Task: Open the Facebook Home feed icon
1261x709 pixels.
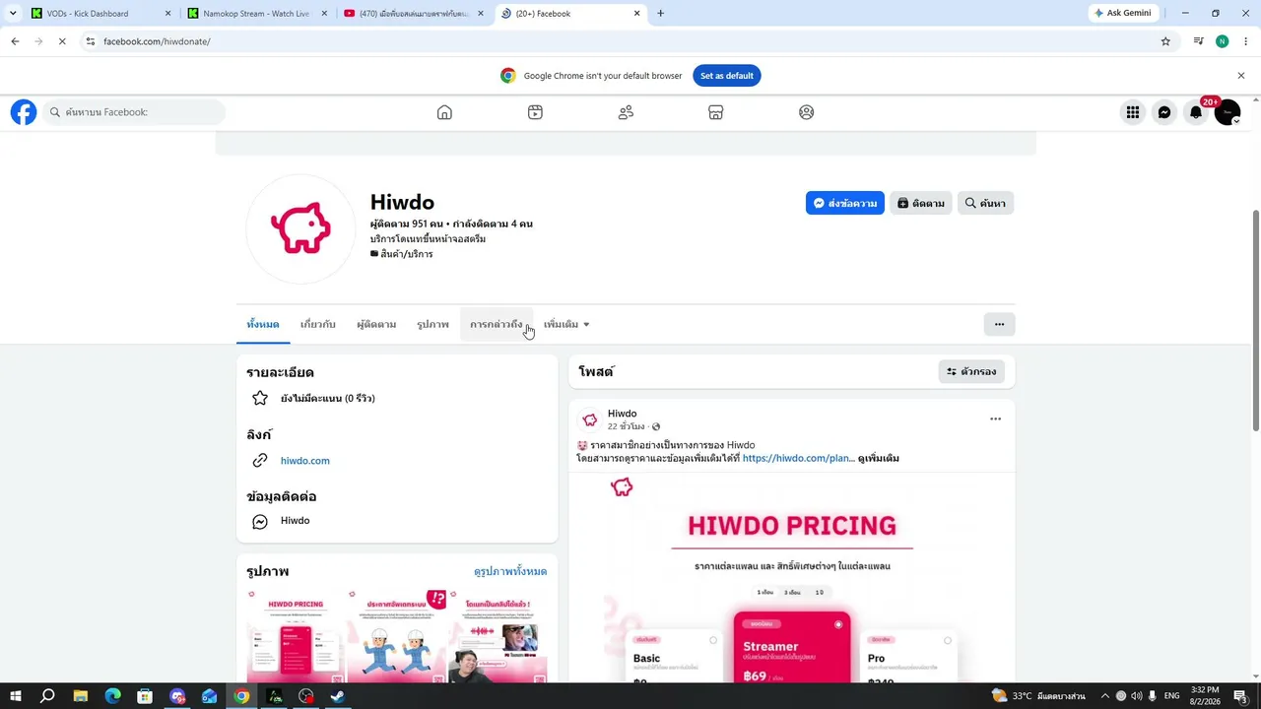Action: pos(444,112)
